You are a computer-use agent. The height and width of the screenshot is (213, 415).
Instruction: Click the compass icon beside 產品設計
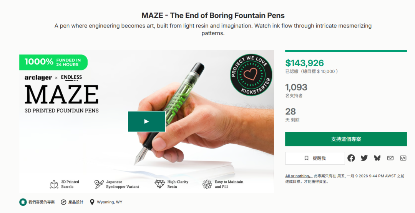tap(63, 202)
